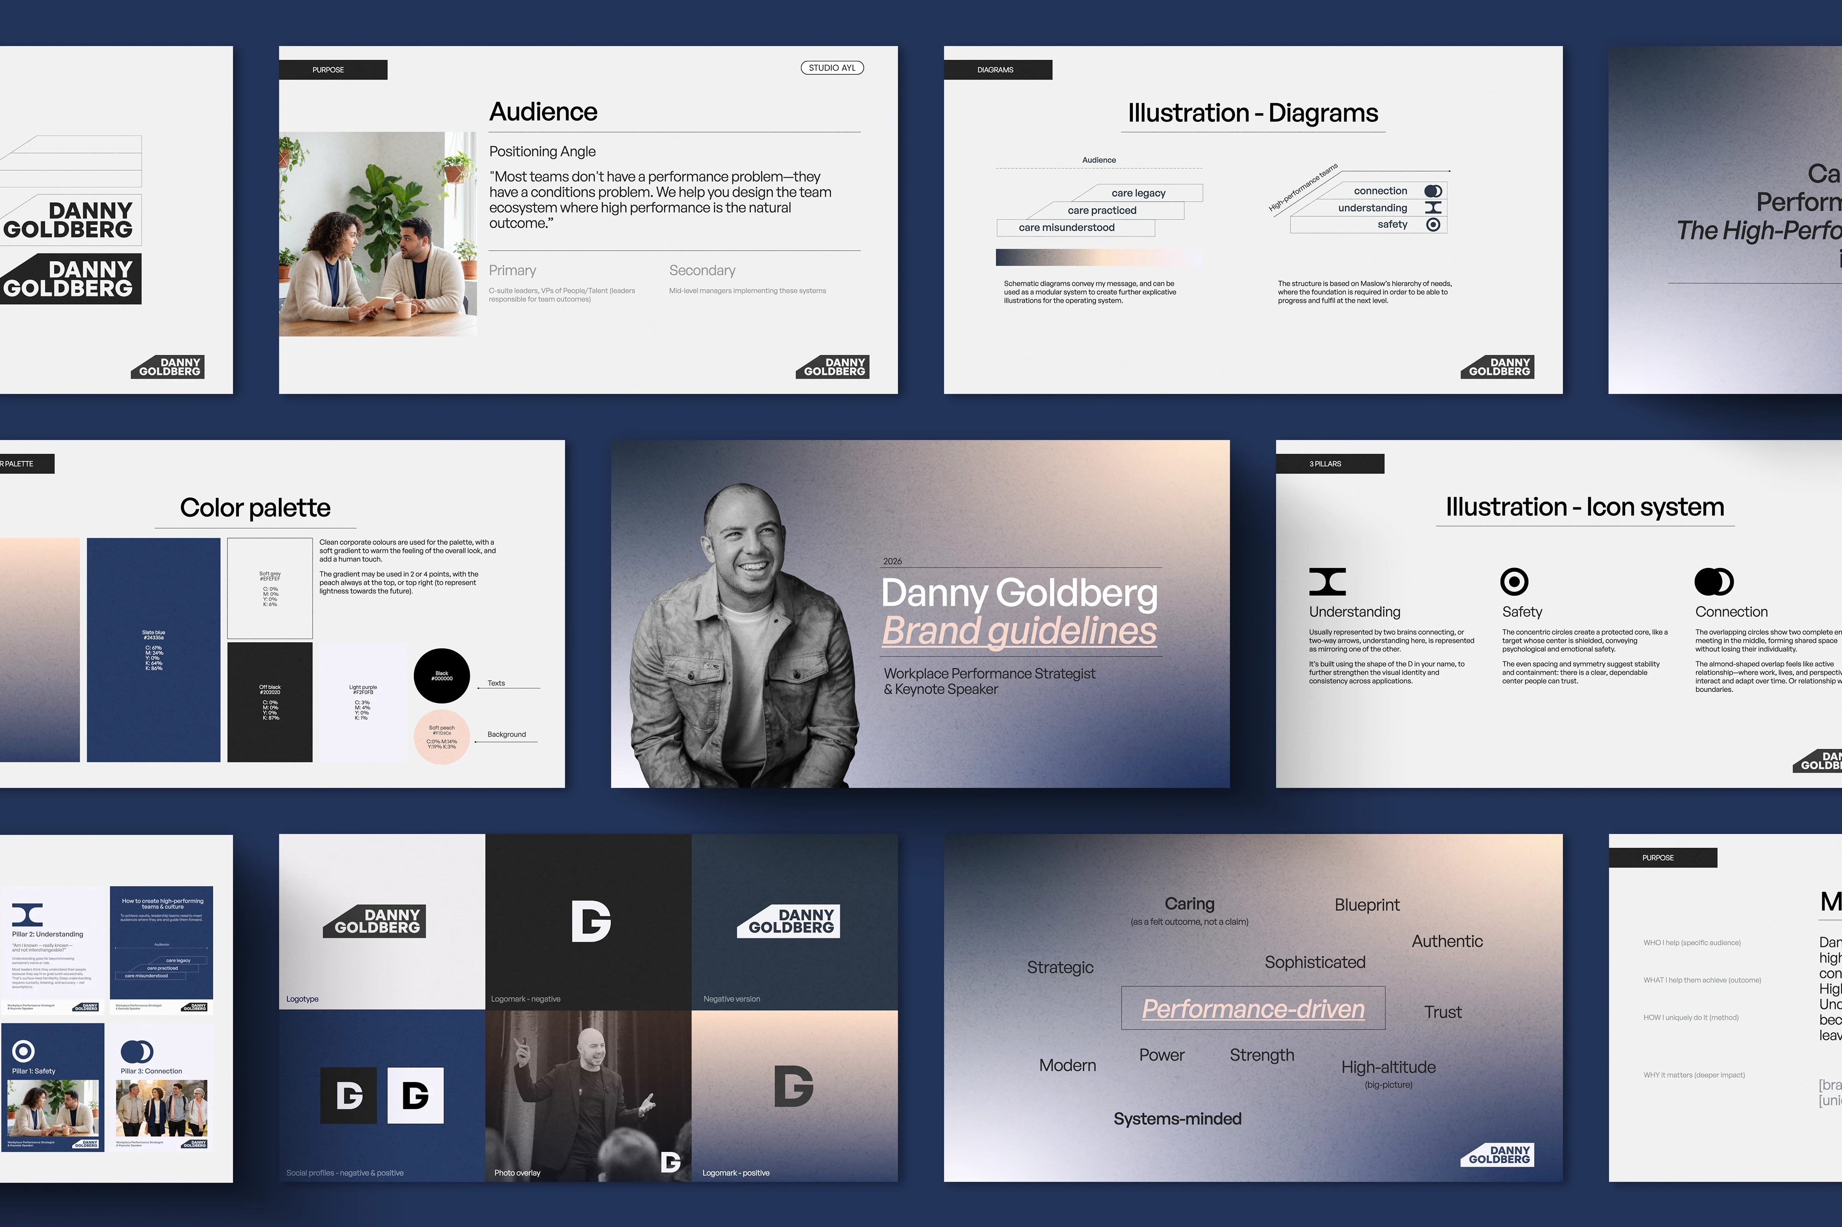Click the Understanding pillar icon

[x=1327, y=581]
